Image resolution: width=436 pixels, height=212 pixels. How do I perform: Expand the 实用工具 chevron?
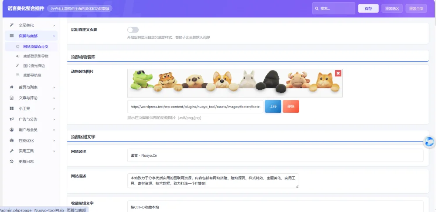[x=54, y=151]
